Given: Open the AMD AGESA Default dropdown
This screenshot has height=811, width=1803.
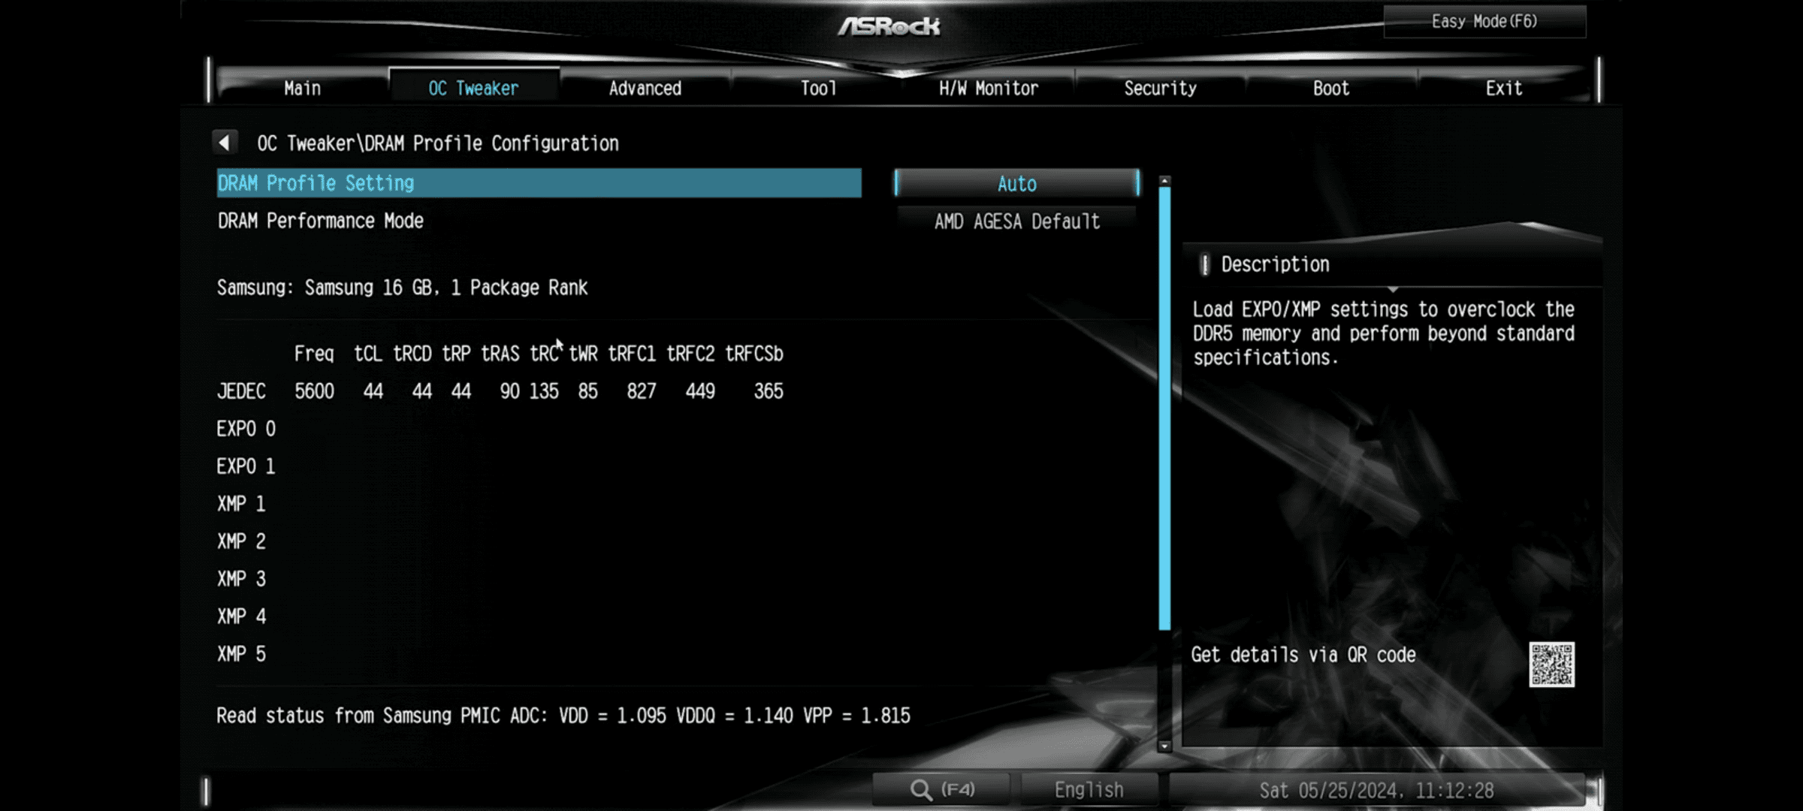Looking at the screenshot, I should tap(1017, 222).
